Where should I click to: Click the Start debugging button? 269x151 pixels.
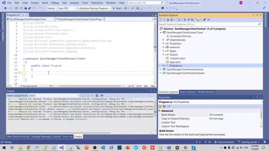(117, 8)
